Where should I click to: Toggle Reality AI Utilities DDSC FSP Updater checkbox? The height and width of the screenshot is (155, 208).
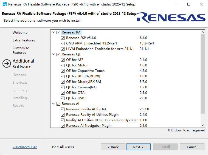point(63,120)
